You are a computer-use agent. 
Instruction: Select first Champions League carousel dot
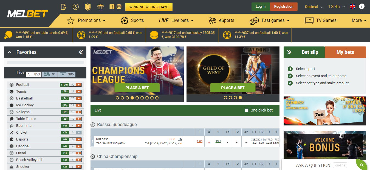(x=117, y=98)
